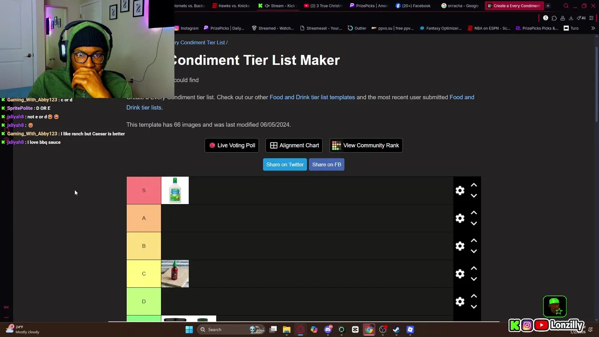Open the Alignment Chart
Image resolution: width=599 pixels, height=337 pixels.
294,146
